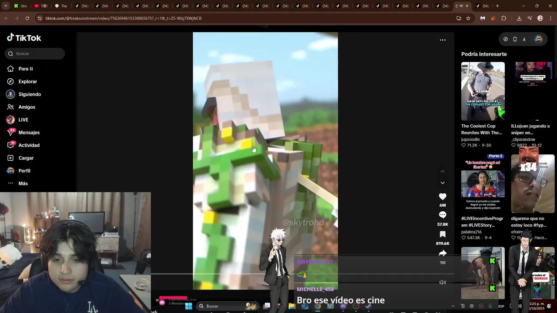Click phone app icon in top pill
The height and width of the screenshot is (313, 557).
click(x=515, y=39)
